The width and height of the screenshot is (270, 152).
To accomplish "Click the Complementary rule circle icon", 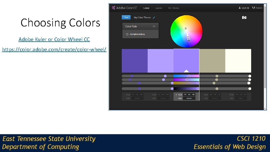I will [x=127, y=34].
